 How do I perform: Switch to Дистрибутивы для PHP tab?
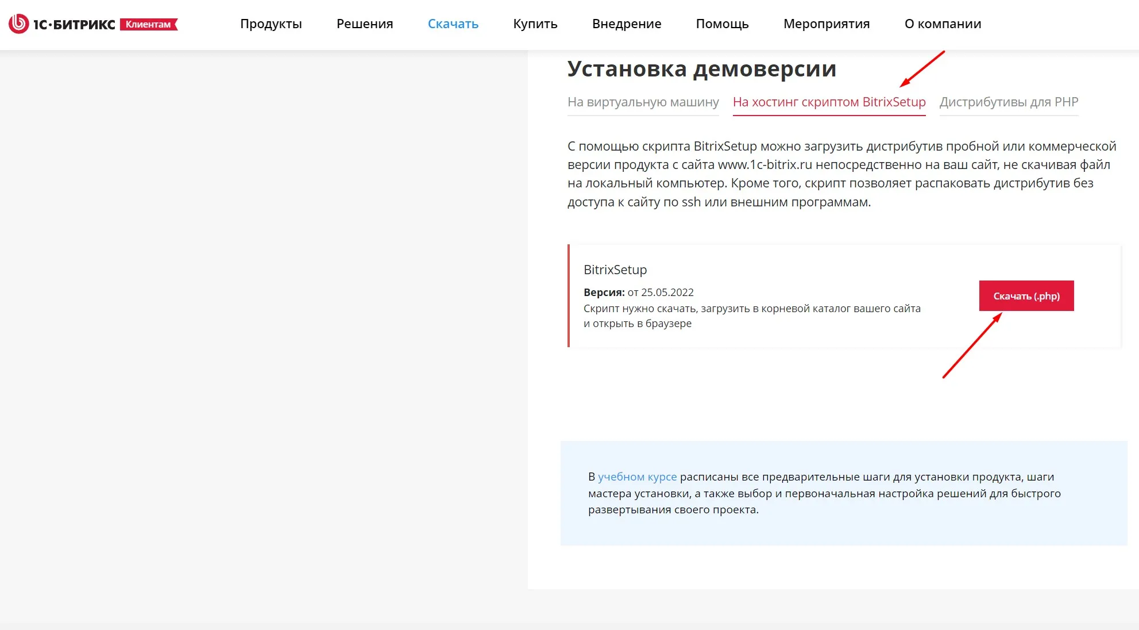click(x=1009, y=102)
